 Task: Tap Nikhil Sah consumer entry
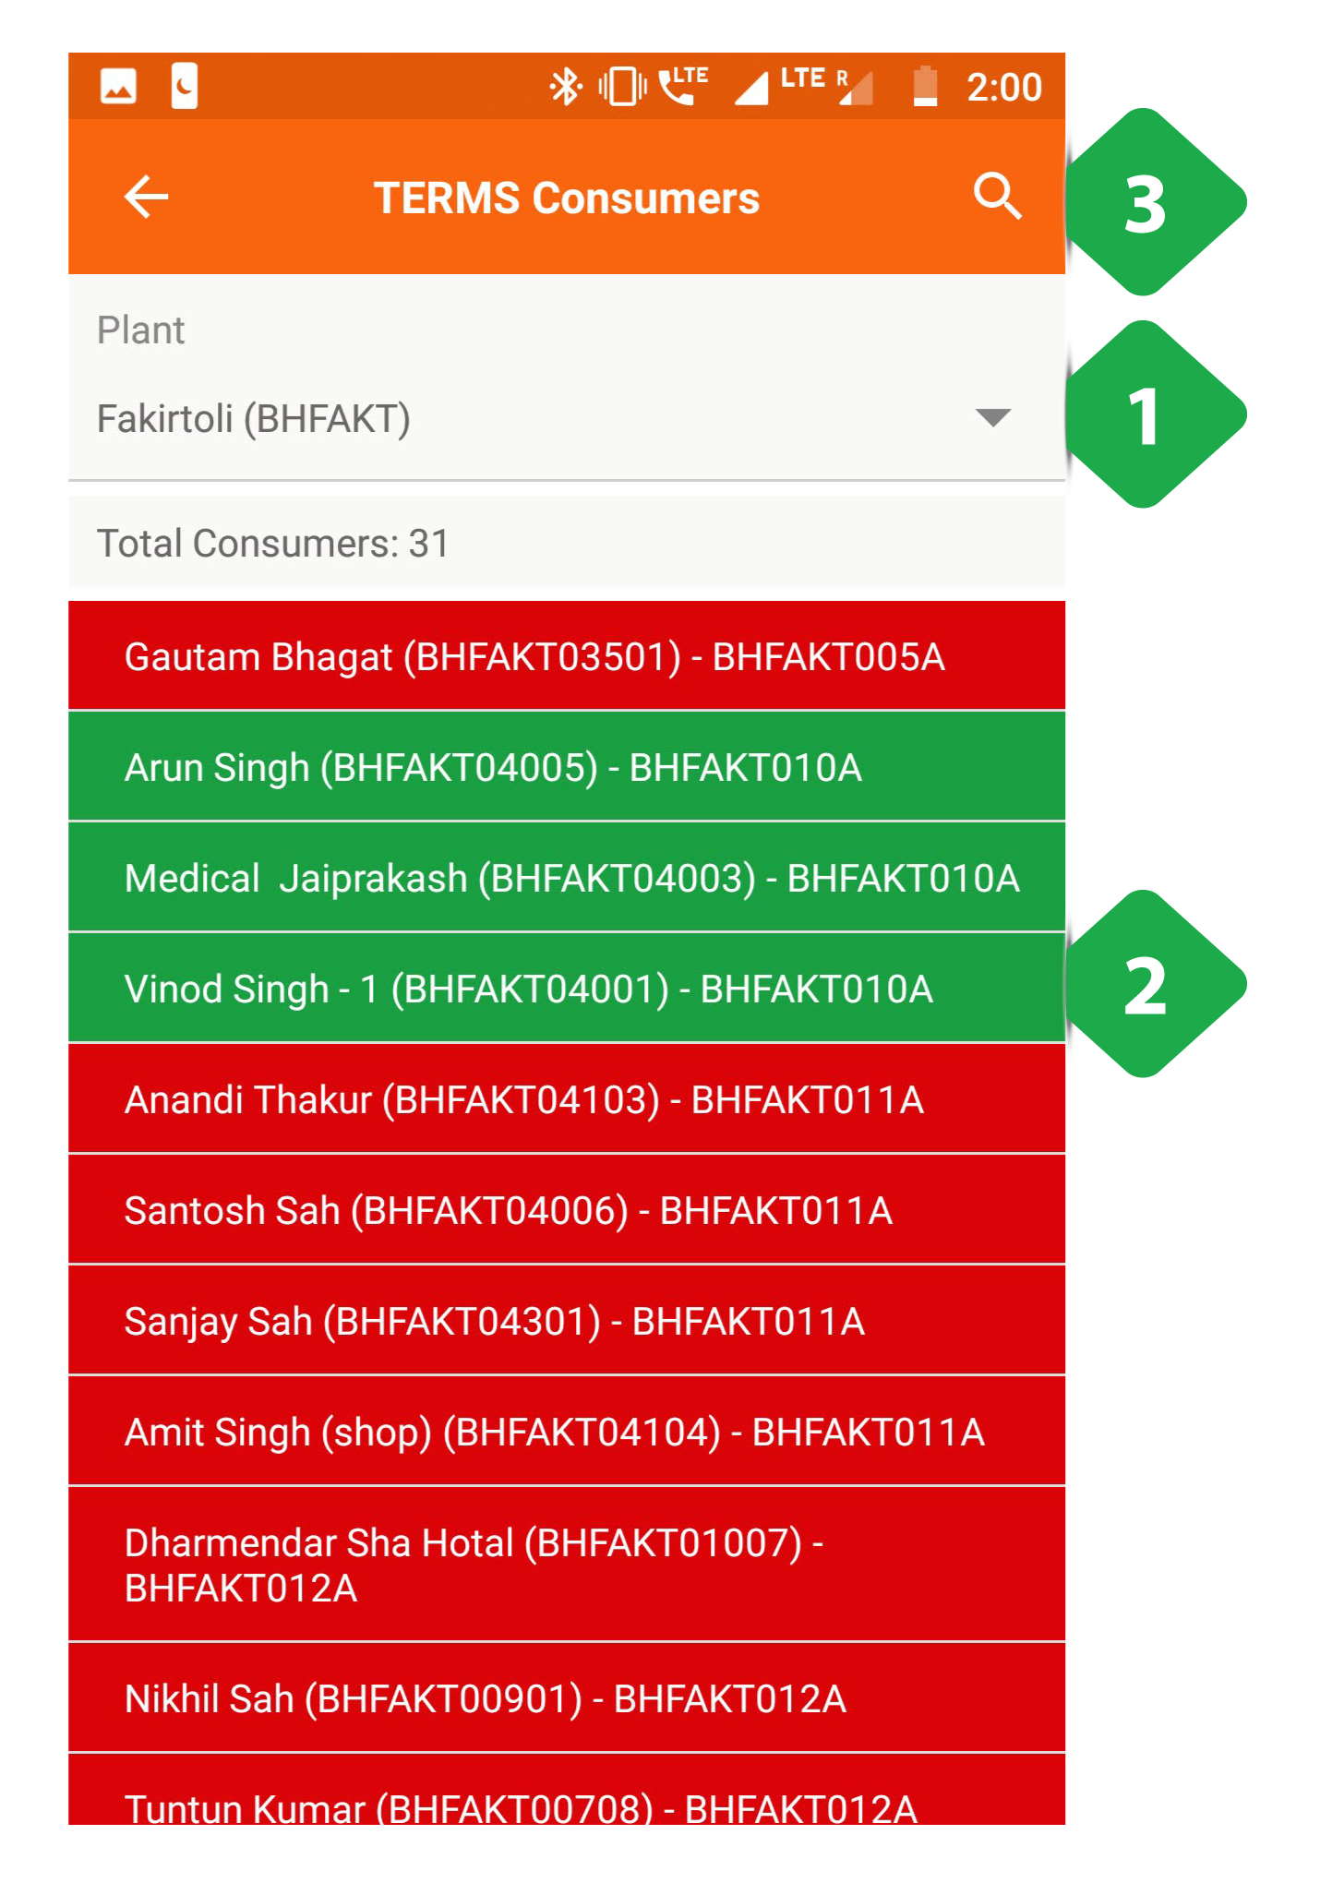tap(567, 1698)
